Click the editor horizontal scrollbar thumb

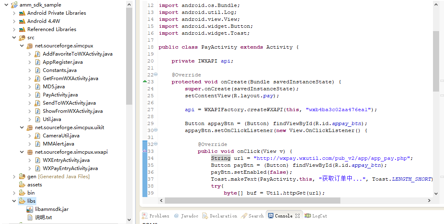pos(253,200)
